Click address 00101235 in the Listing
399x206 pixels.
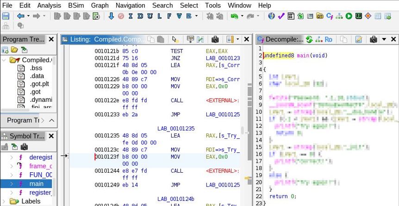[x=107, y=136]
